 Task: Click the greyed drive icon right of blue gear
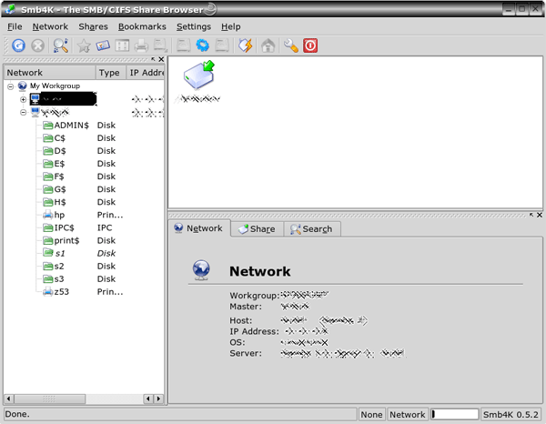[222, 45]
